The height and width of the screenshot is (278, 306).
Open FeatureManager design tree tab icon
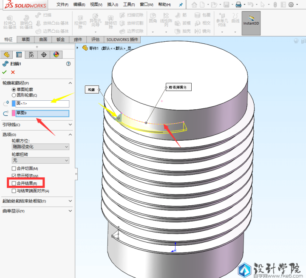[x=6, y=54]
